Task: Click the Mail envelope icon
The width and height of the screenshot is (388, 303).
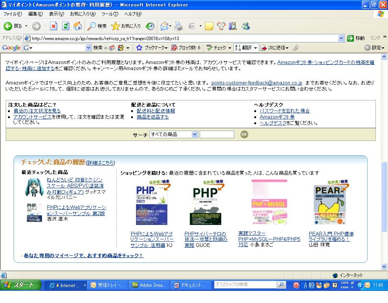Action: 164,26
